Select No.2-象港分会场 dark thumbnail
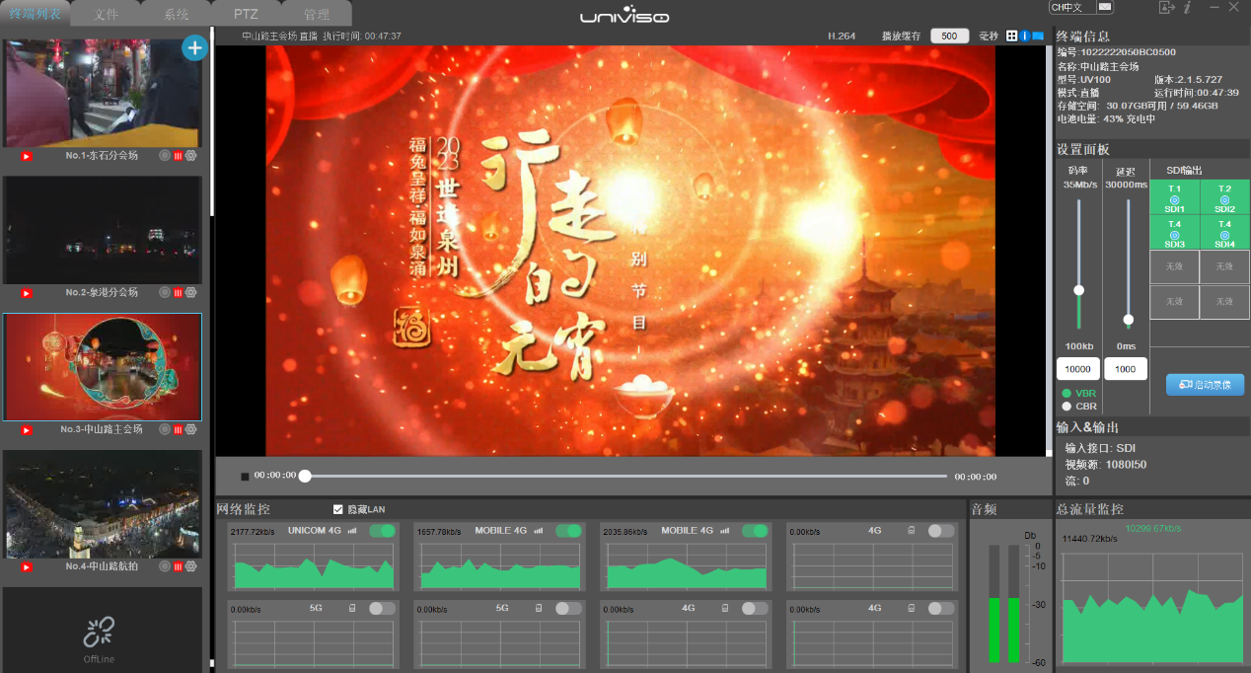 coord(103,230)
